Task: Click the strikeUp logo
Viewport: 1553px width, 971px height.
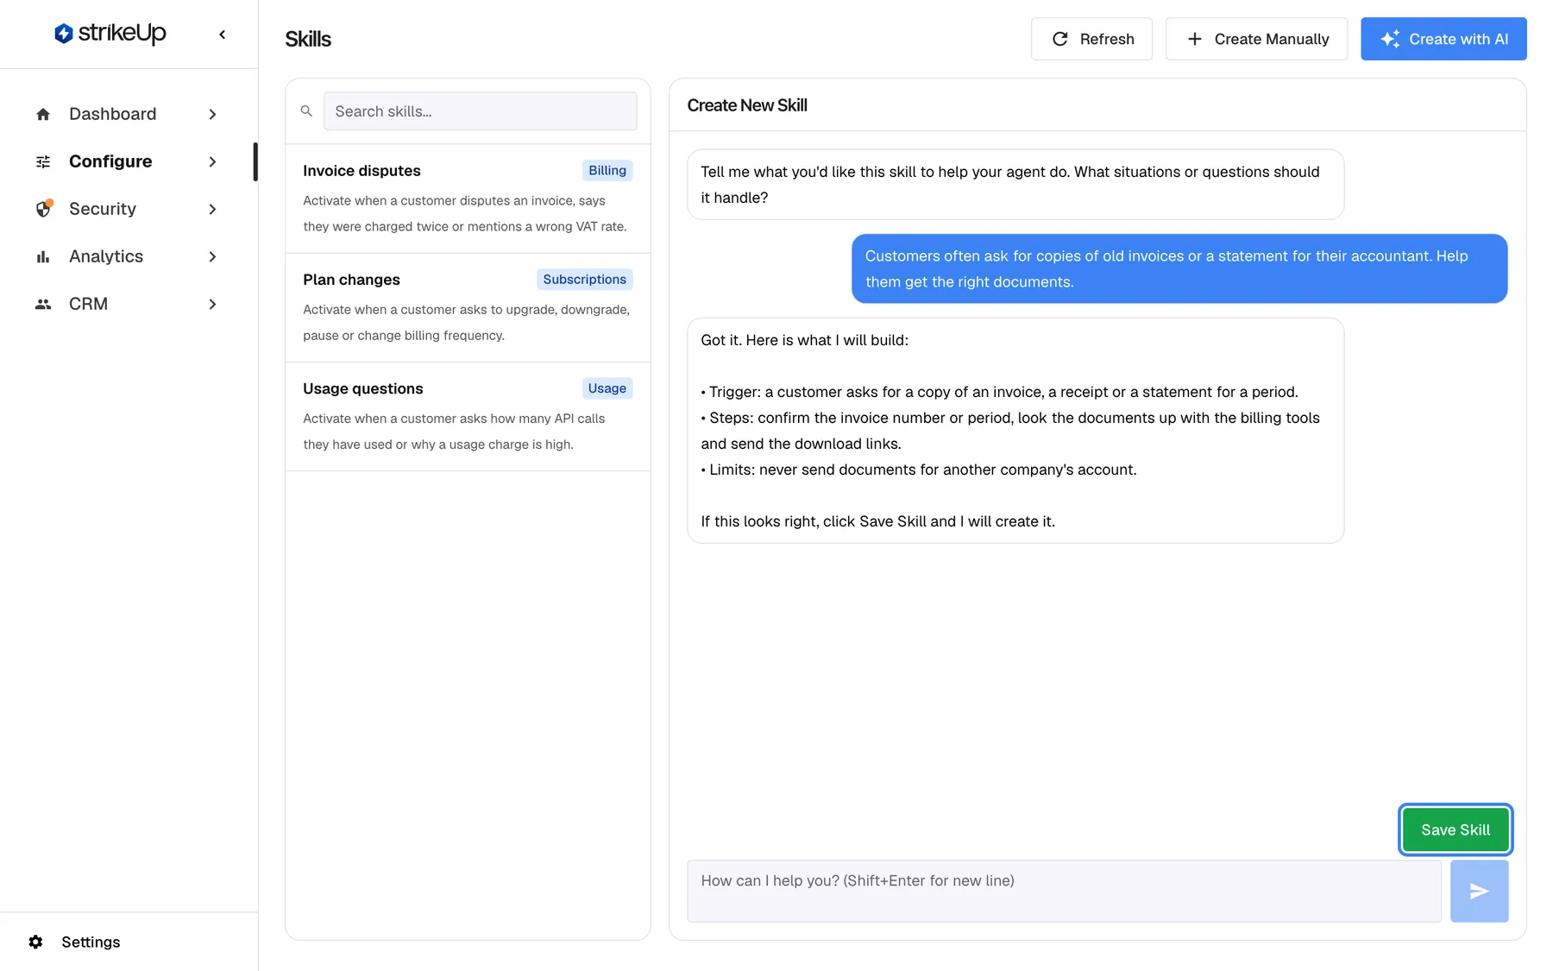Action: pos(110,34)
